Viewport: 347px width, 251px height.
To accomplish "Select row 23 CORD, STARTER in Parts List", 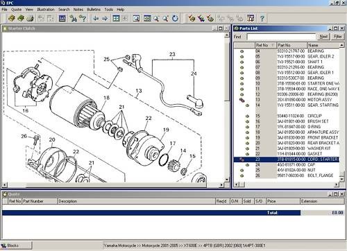I will [x=287, y=159].
